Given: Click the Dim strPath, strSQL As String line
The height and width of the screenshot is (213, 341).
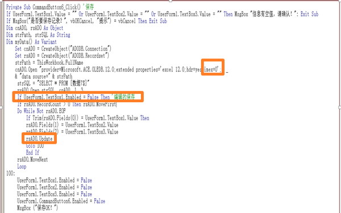Looking at the screenshot, I should point(38,35).
